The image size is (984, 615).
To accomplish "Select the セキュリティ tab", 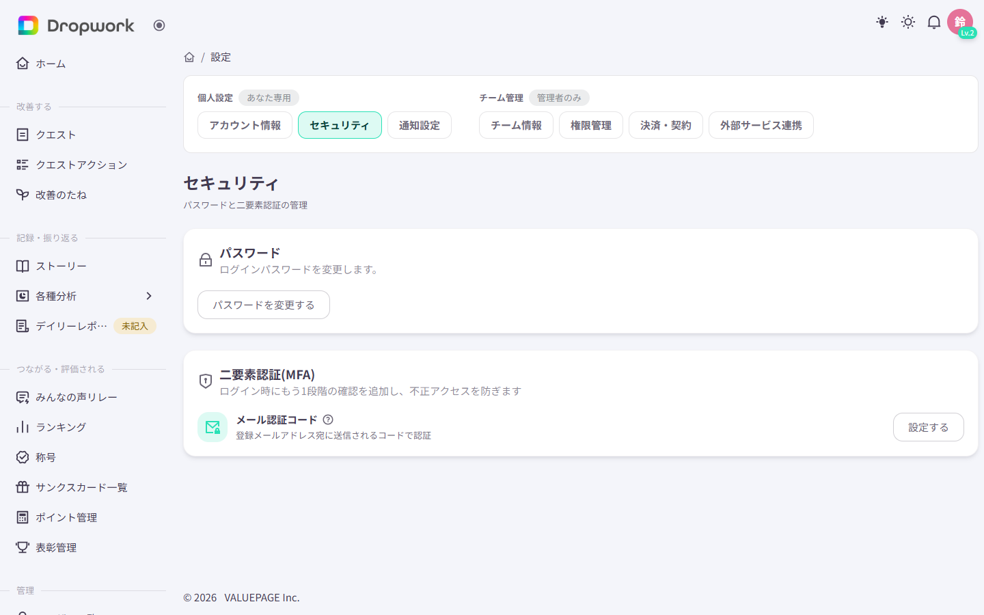I will pos(340,125).
